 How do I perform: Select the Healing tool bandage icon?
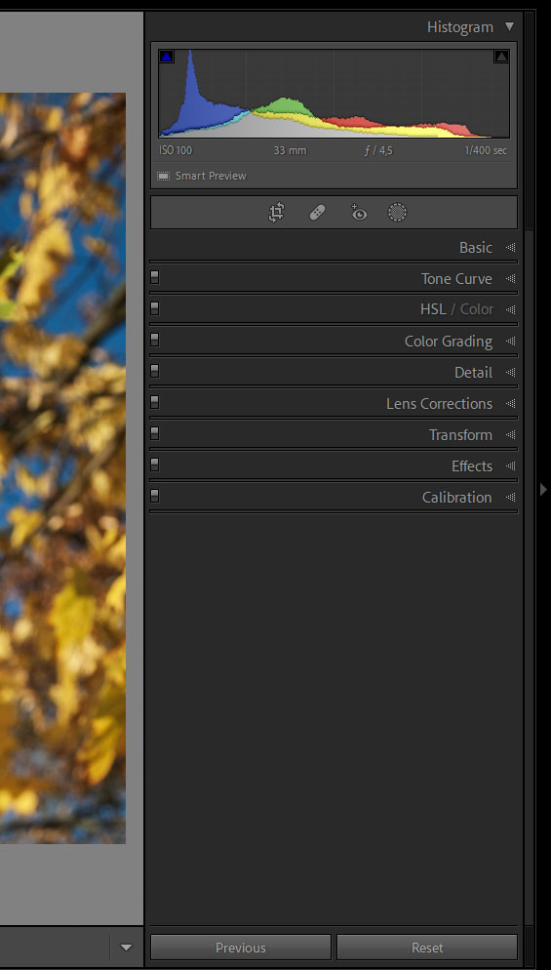[x=317, y=213]
